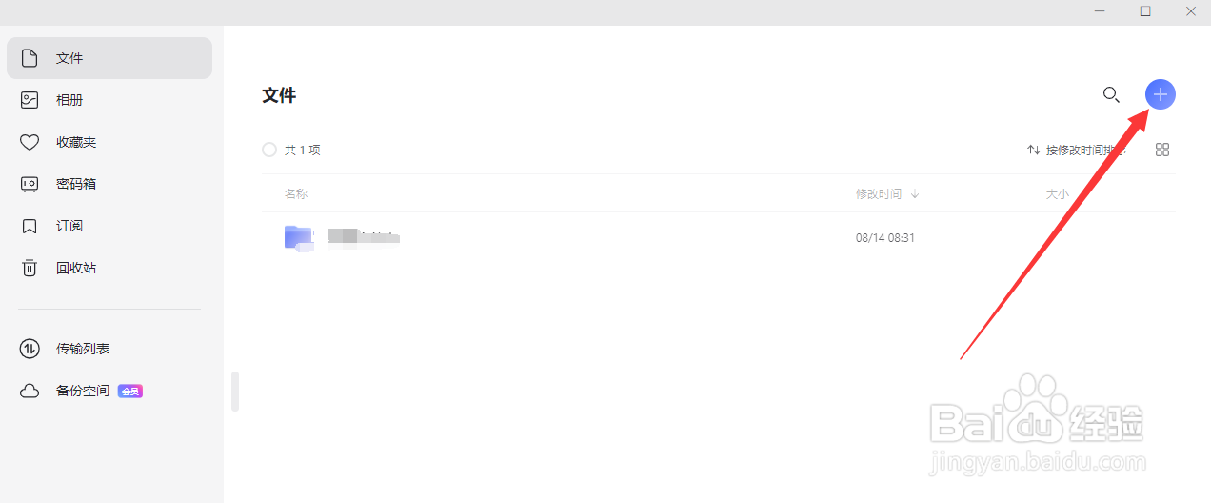The image size is (1211, 503).
Task: Open 按修改时间排序 sort dropdown
Action: (1076, 150)
